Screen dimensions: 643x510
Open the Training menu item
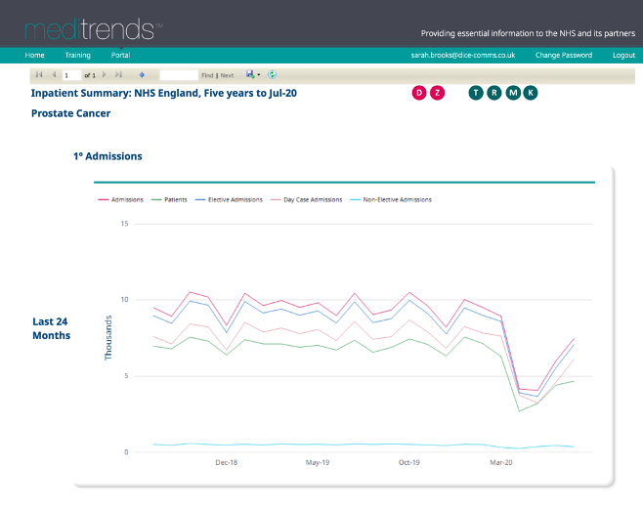coord(77,55)
